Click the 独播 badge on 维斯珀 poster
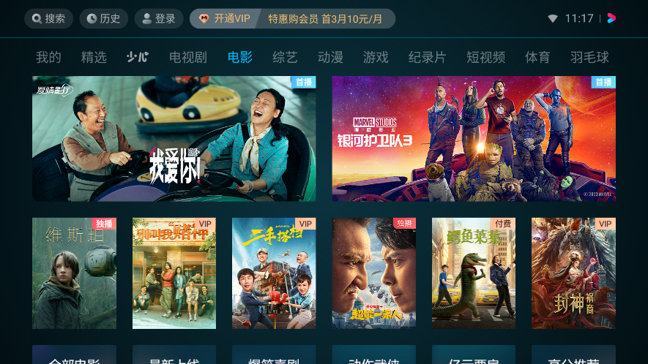648x364 pixels. coord(104,224)
